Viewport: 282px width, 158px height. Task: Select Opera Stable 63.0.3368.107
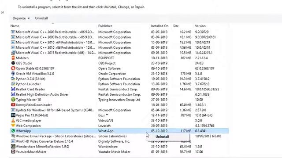pos(35,68)
